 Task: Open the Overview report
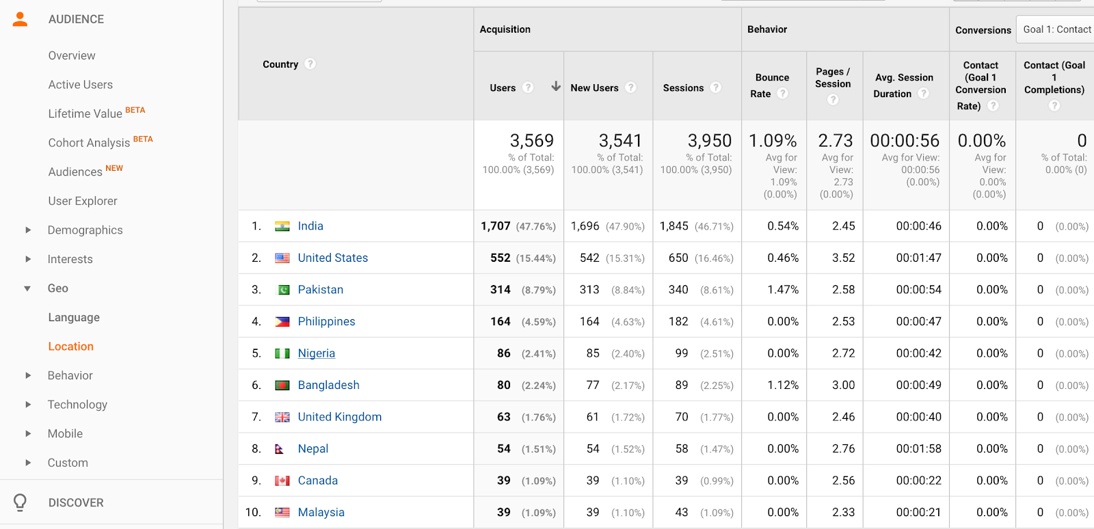click(72, 55)
